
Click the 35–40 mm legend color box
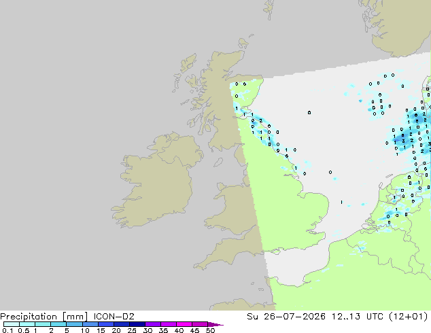point(169,324)
